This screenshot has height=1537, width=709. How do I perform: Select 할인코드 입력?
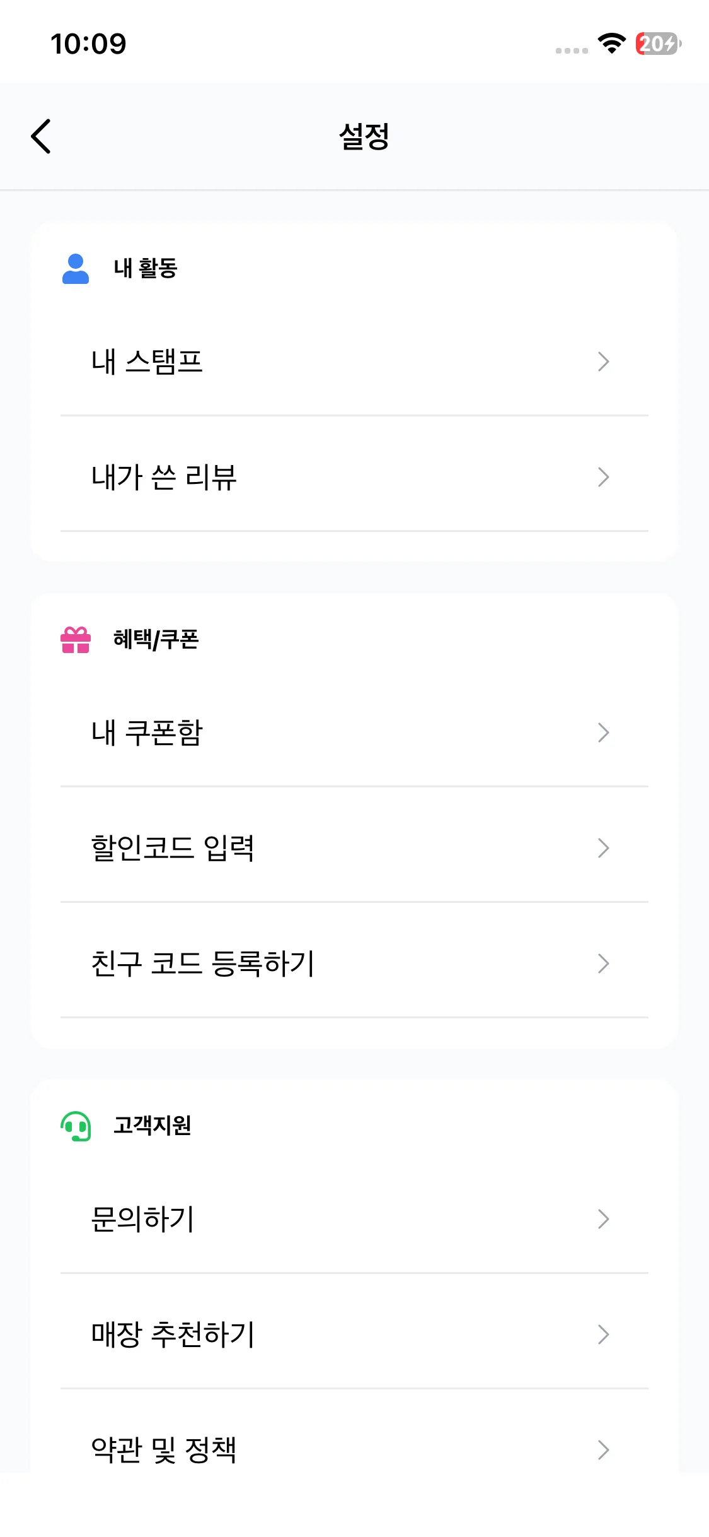[x=173, y=848]
